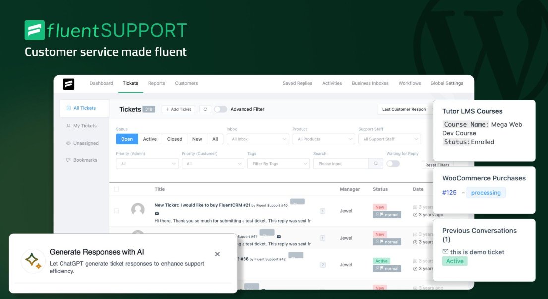Show All statuses filter
This screenshot has width=548, height=299.
[x=215, y=139]
